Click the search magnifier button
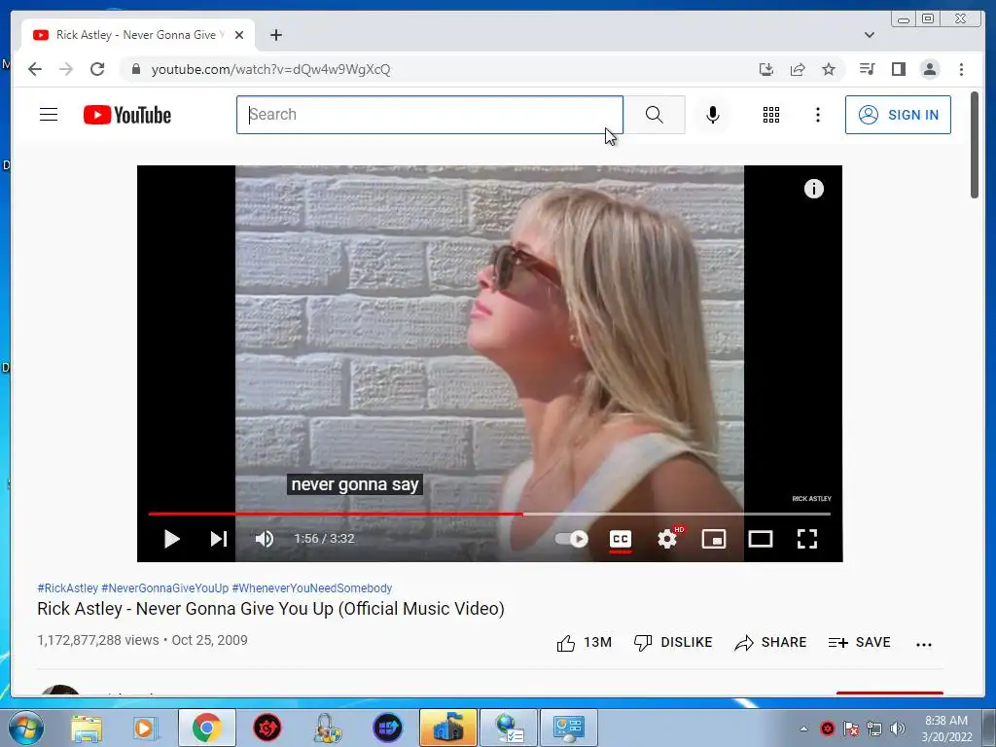 (655, 115)
